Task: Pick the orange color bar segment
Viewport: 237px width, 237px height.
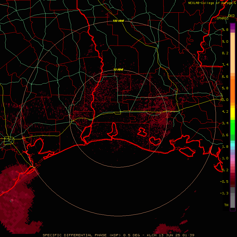Action: (233, 91)
